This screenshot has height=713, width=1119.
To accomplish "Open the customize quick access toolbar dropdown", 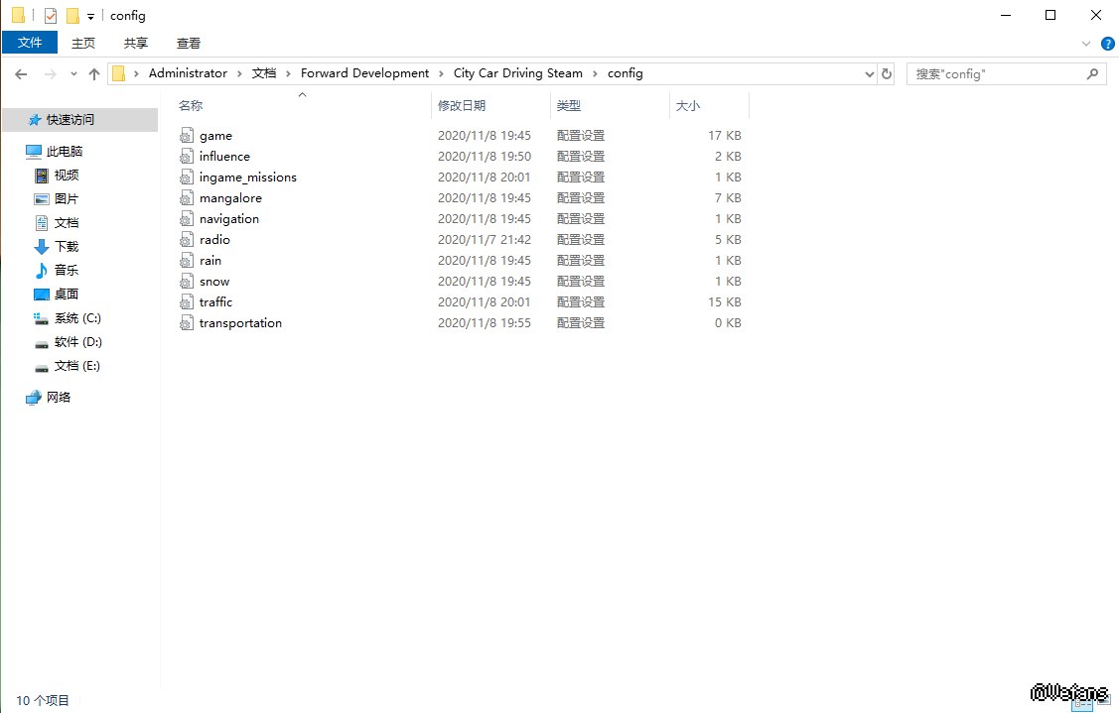I will (90, 16).
